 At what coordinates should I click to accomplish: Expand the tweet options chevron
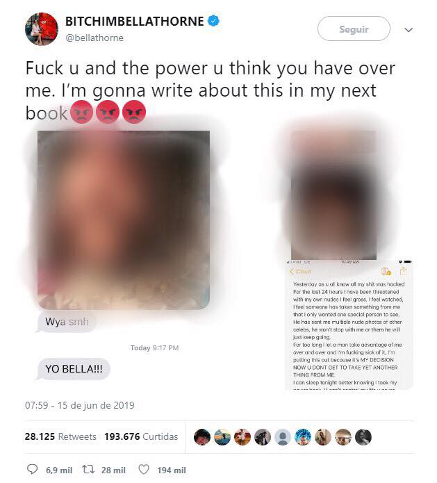[409, 30]
